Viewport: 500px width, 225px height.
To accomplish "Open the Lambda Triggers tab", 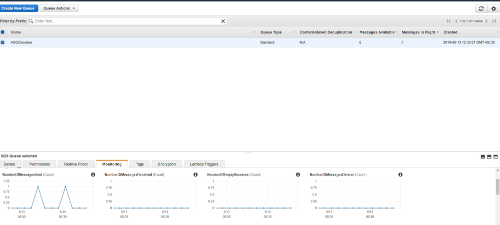I will coord(204,164).
